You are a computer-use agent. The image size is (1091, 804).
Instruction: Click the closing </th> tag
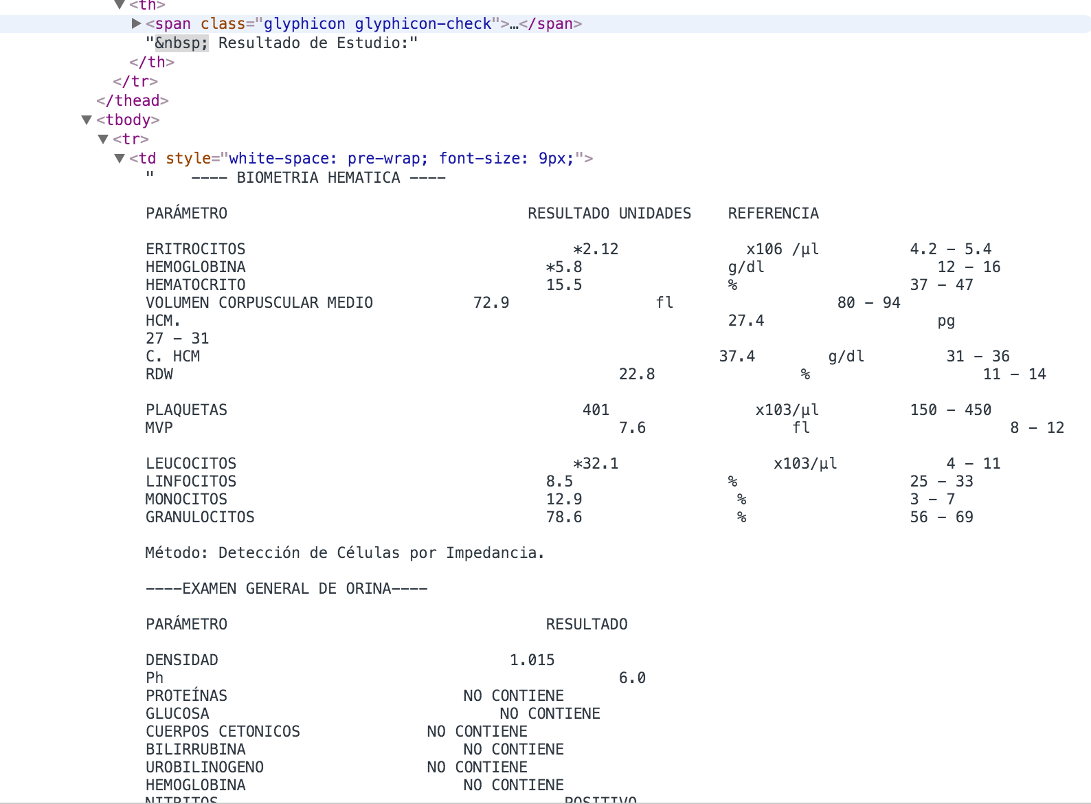[152, 62]
